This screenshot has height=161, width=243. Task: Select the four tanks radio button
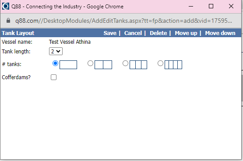[x=160, y=63]
